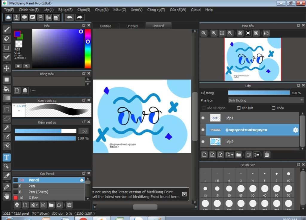Viewport: 306px width, 220px height.
Task: Select the Eraser tool
Action: point(7,39)
